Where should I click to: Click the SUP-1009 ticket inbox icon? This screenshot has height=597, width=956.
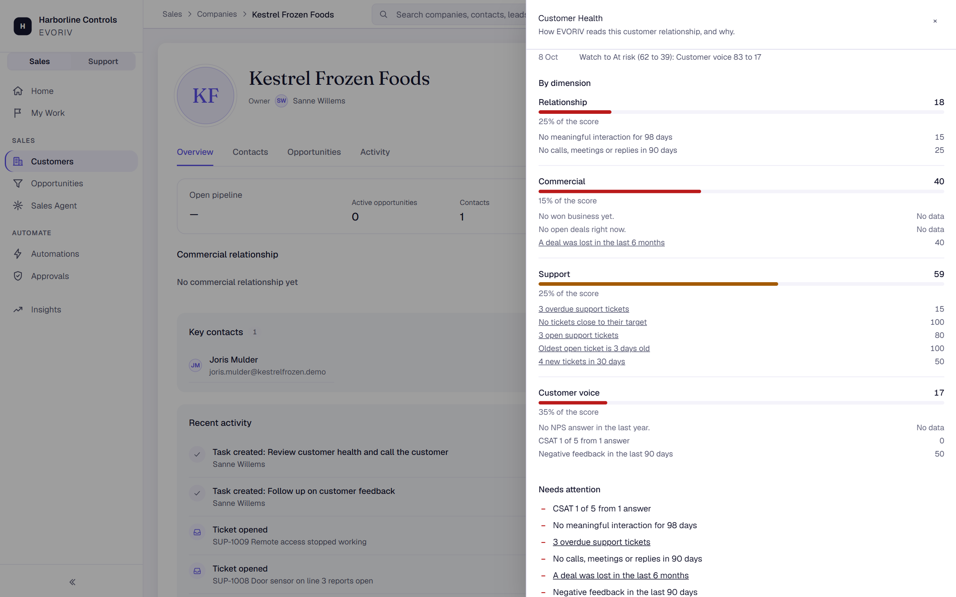click(x=197, y=532)
